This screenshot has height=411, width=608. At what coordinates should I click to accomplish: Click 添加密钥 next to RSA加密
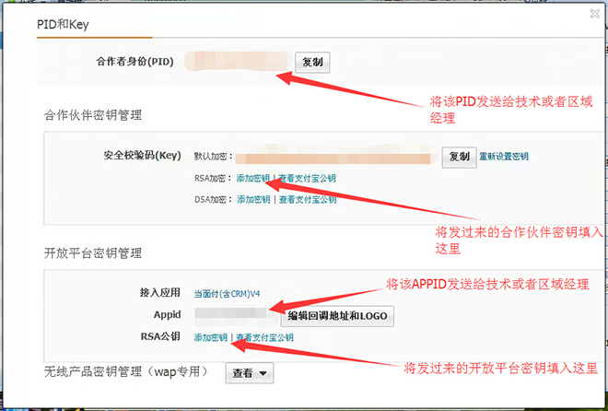coord(253,179)
